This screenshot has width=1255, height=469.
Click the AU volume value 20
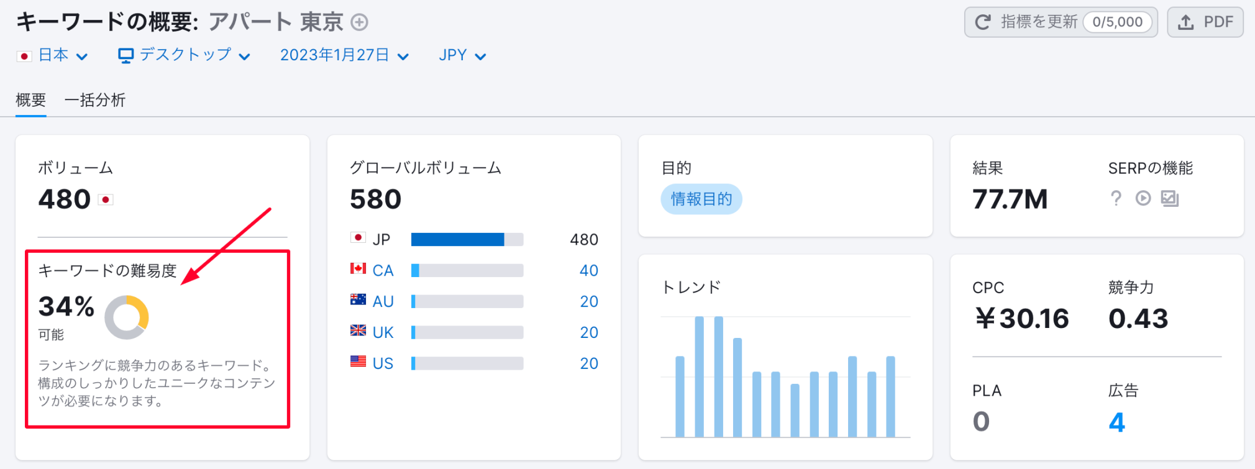click(x=589, y=301)
